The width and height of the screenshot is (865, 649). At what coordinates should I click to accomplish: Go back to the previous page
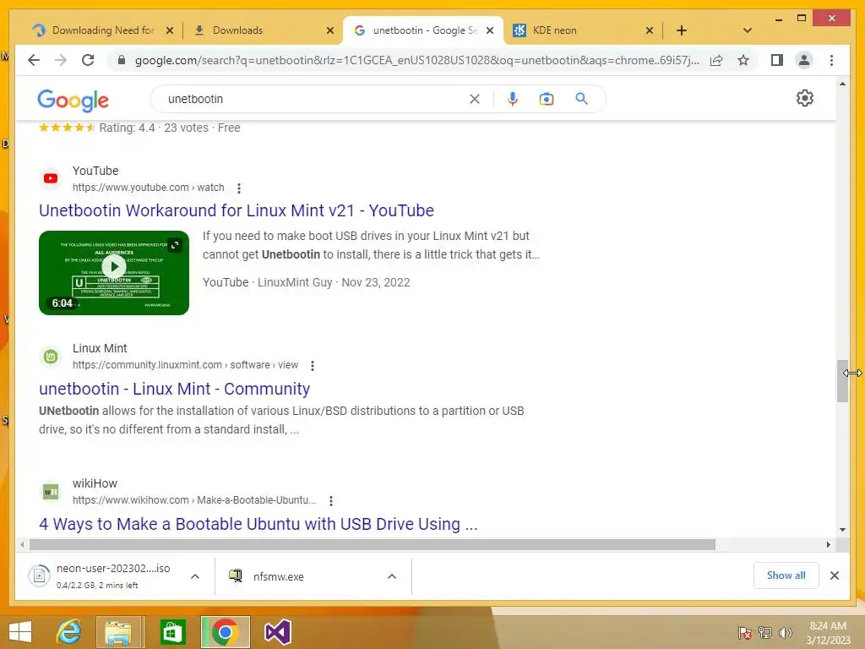point(34,60)
